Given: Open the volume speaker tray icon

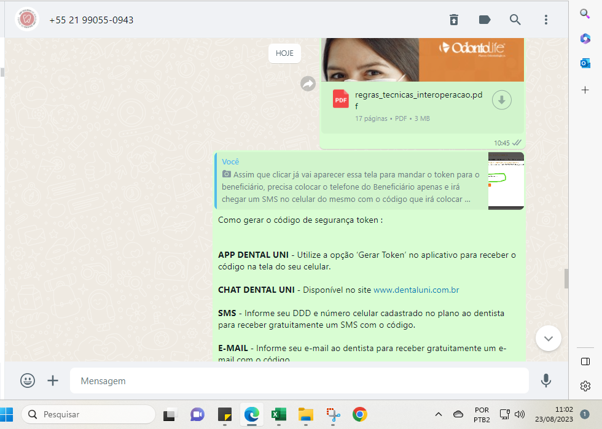Looking at the screenshot, I should point(520,414).
